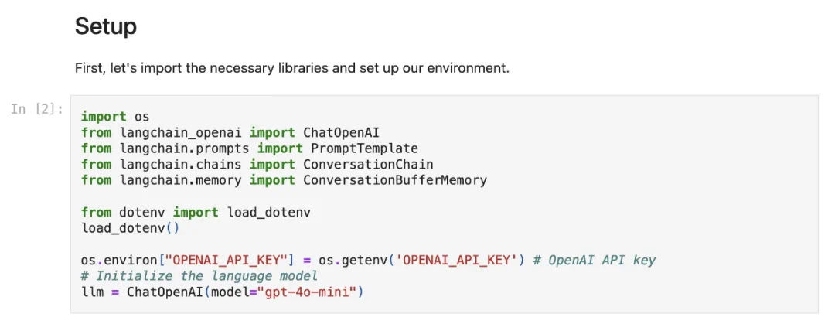The width and height of the screenshot is (835, 324).
Task: Click the ConversationChain import name
Action: click(x=367, y=165)
